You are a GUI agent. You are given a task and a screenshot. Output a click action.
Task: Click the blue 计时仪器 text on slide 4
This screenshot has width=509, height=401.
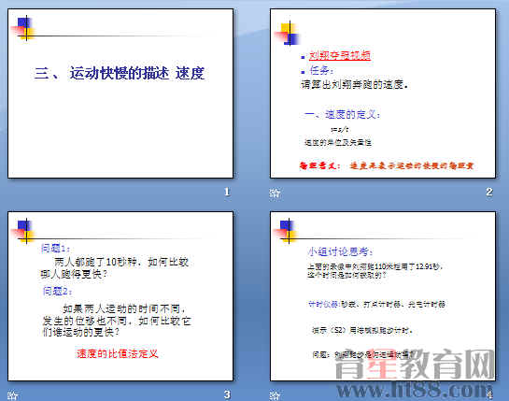coord(324,304)
